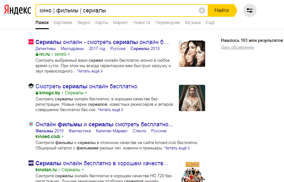This screenshot has height=182, width=284.
Task: Open the 'Сериалы 2018' sitelink
Action: click(x=145, y=49)
